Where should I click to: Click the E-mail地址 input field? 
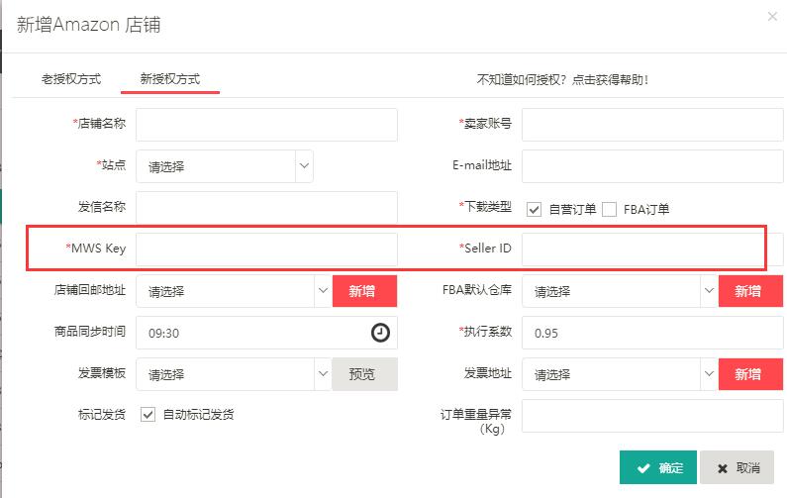click(x=652, y=166)
